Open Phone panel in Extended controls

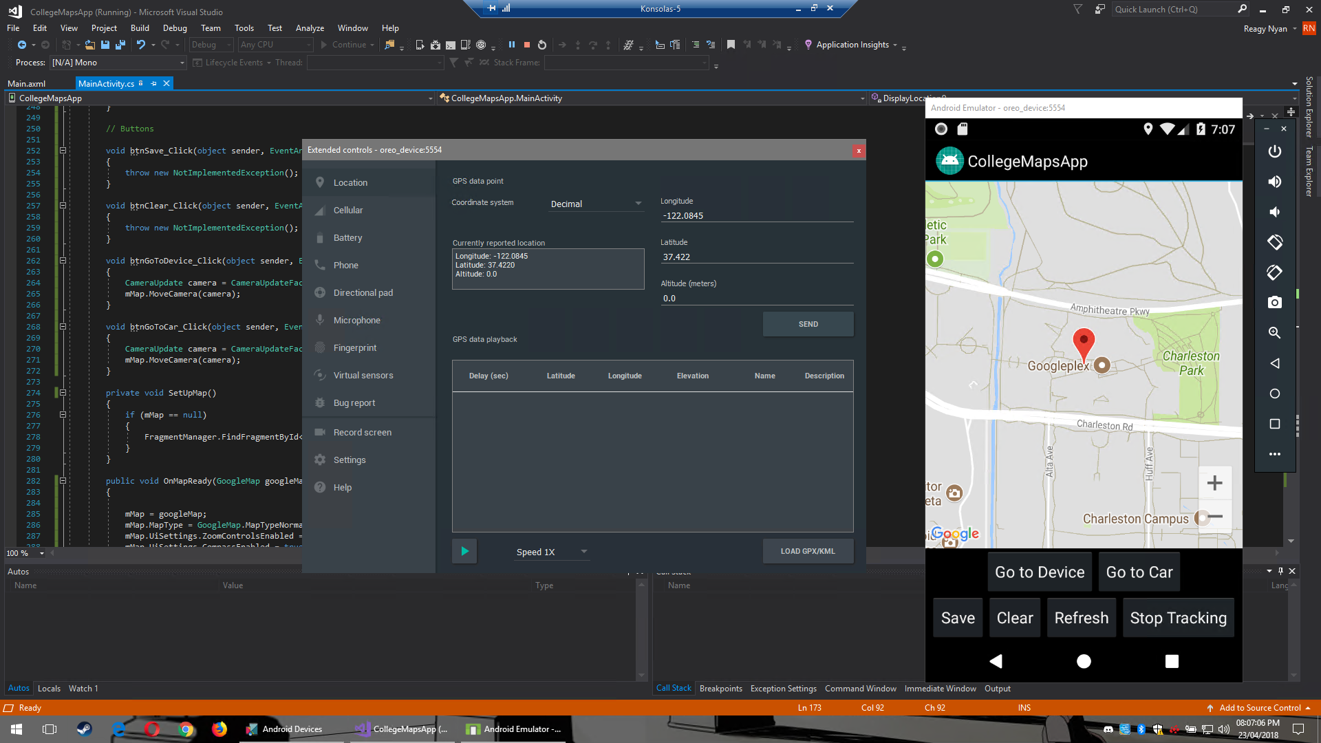click(369, 265)
